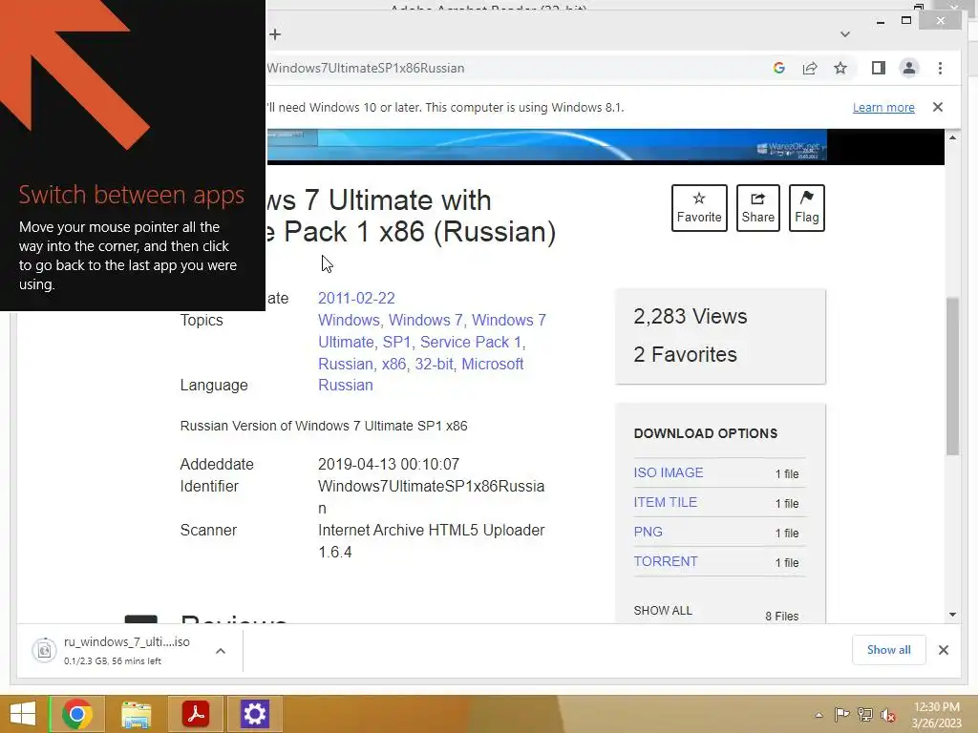The width and height of the screenshot is (978, 733).
Task: Open the 32-bit topic link
Action: tap(434, 364)
